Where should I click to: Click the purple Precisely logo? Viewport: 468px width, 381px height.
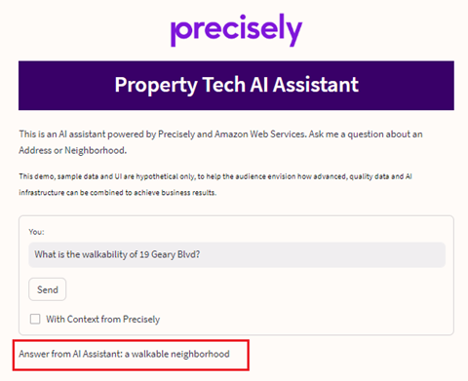click(x=236, y=30)
